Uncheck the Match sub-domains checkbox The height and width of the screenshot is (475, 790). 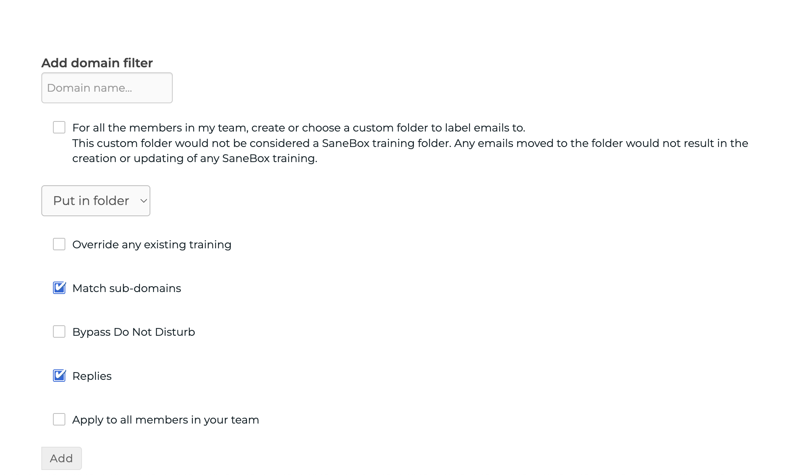tap(59, 288)
